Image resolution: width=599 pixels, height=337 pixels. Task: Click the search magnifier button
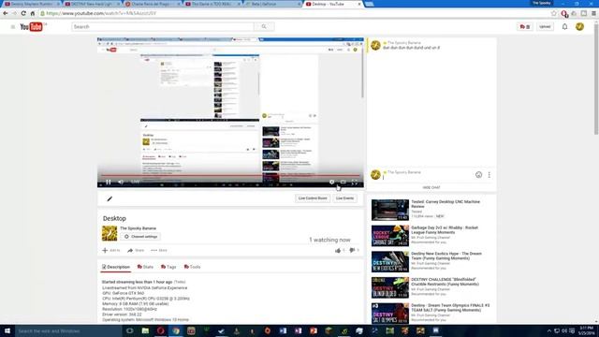(264, 27)
